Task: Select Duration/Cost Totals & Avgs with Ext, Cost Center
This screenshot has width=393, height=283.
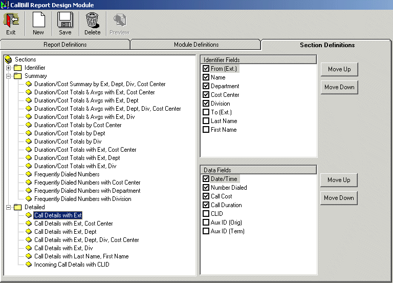Action: (95, 92)
